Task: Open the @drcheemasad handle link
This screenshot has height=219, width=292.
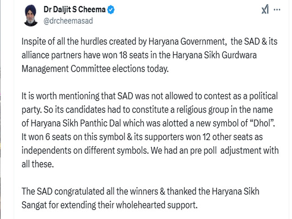Action: click(68, 21)
